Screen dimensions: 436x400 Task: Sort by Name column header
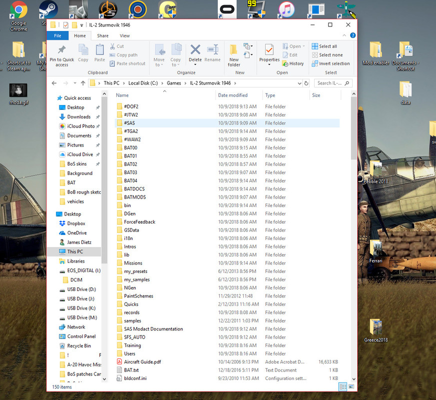point(165,95)
